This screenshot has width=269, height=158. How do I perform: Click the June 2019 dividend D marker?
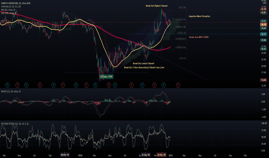[x=26, y=85]
